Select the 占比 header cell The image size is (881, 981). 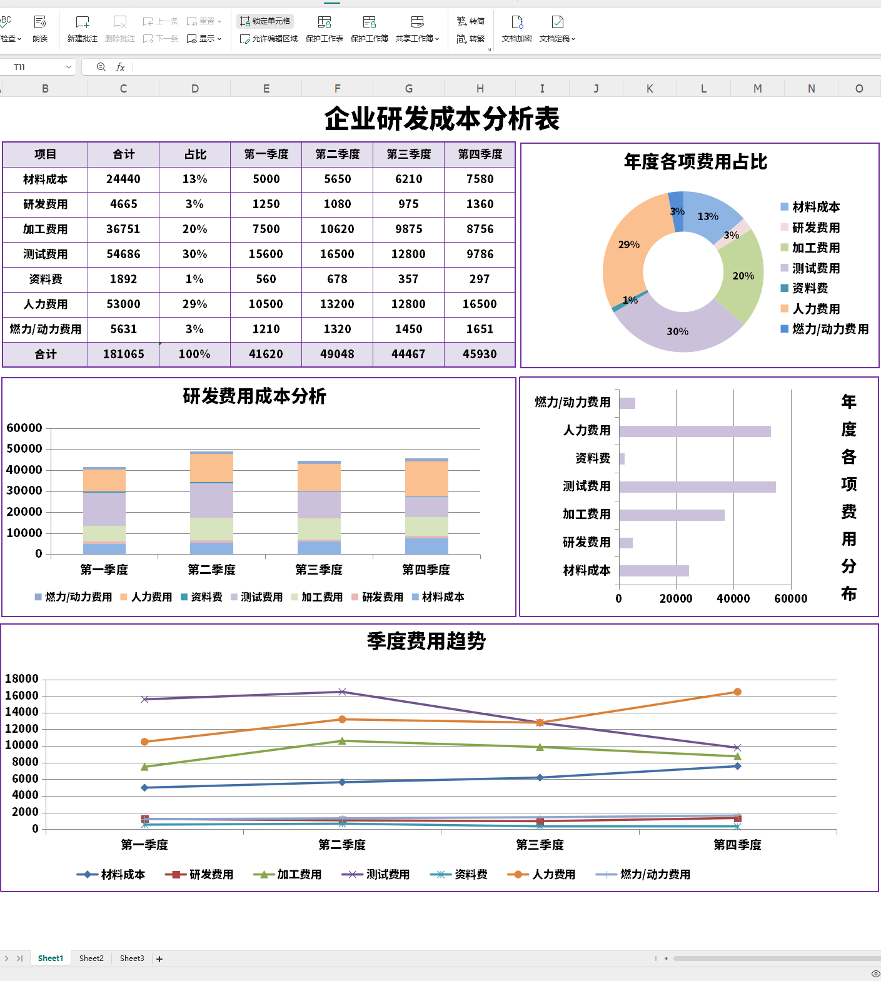pos(195,154)
